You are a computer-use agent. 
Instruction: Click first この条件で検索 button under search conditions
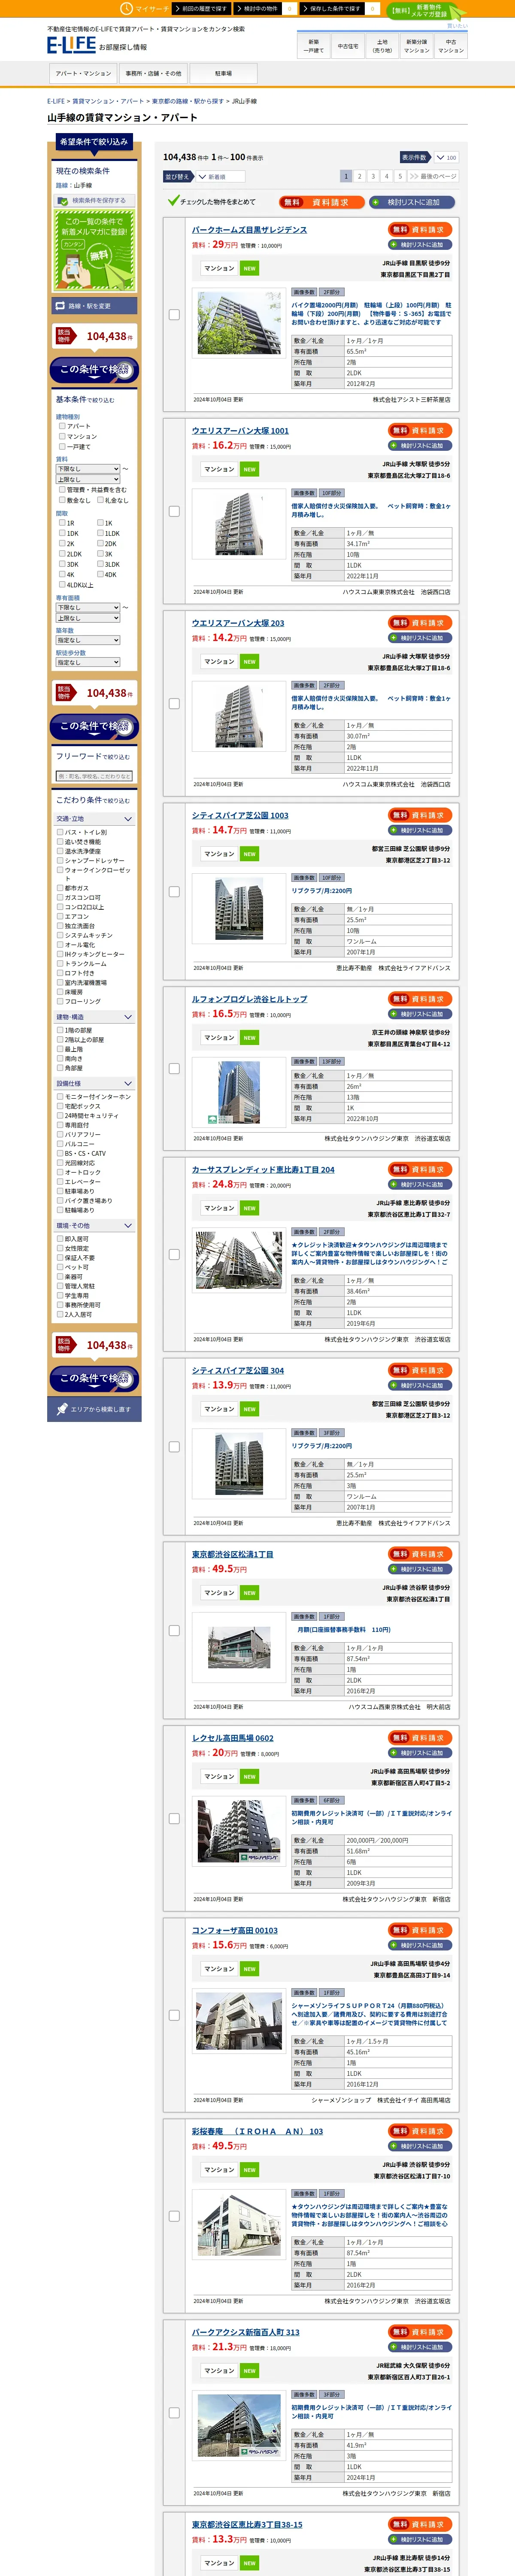click(x=94, y=370)
